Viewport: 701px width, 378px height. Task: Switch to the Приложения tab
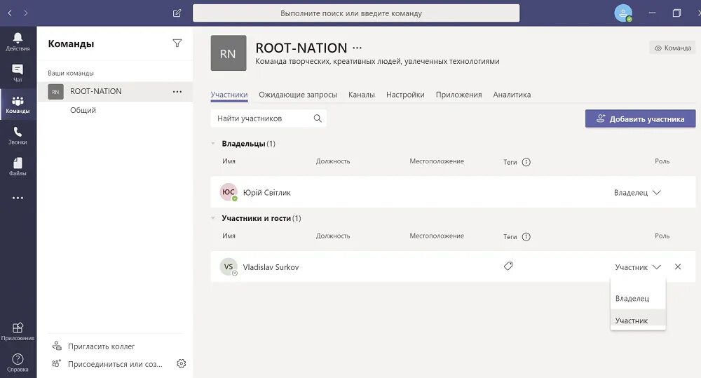coord(458,95)
